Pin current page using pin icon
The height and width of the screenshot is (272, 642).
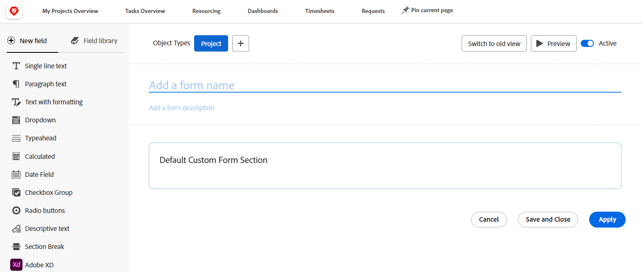(405, 10)
